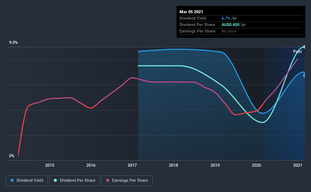This screenshot has height=192, width=311.
Task: Click the teal endpoint marker at chart top right
Action: tap(304, 47)
